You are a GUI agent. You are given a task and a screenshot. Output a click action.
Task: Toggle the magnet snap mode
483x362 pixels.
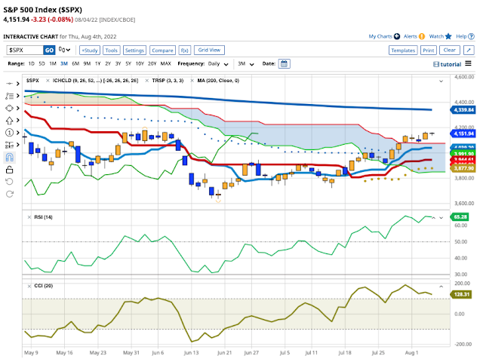[x=9, y=158]
